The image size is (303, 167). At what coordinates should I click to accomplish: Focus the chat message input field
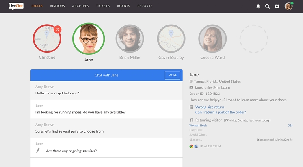pos(106,162)
